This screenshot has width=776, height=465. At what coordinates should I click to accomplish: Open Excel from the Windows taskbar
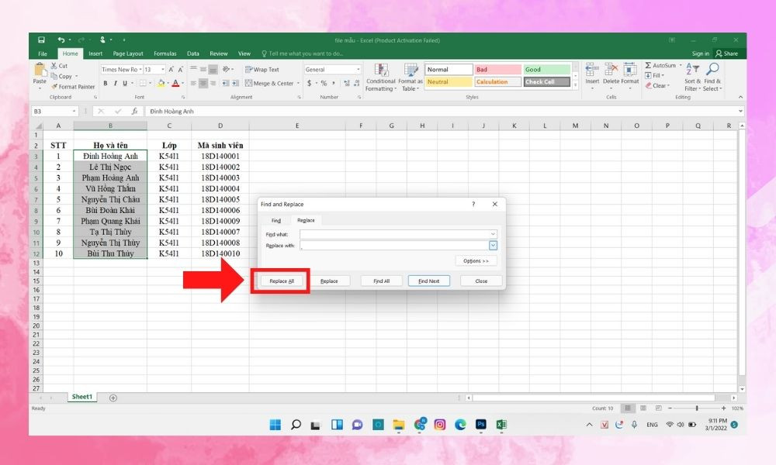point(501,425)
